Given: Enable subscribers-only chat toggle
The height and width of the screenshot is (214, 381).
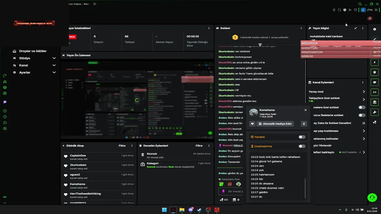Looking at the screenshot, I should click(362, 107).
